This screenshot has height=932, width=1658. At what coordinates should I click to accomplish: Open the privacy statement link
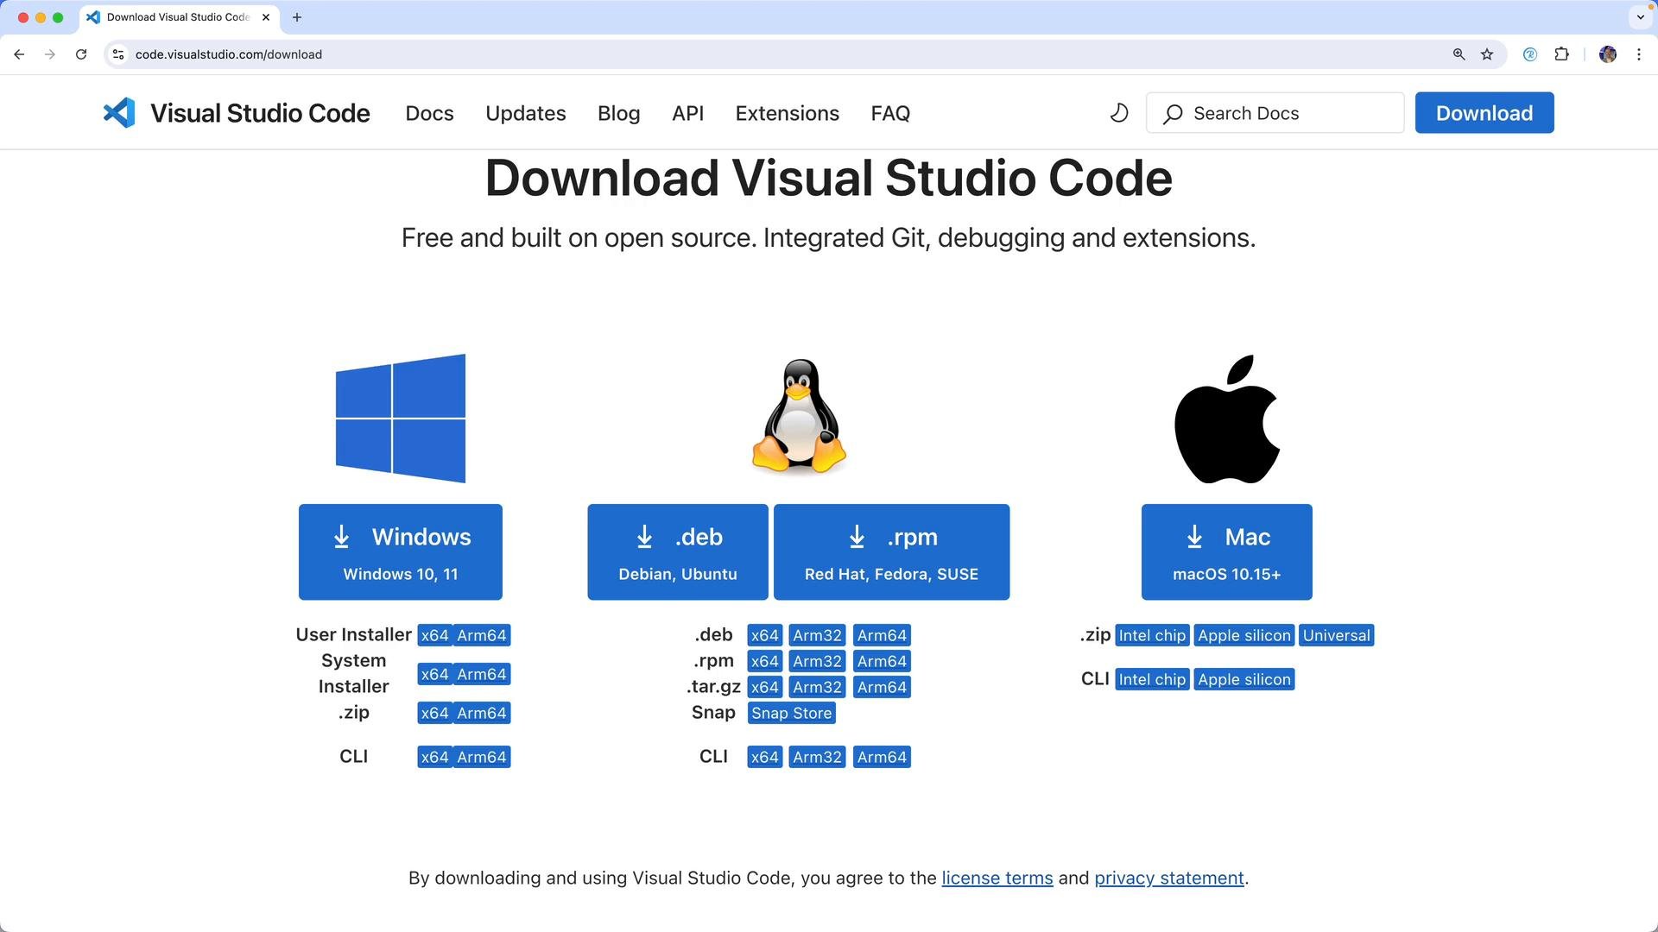(1169, 878)
